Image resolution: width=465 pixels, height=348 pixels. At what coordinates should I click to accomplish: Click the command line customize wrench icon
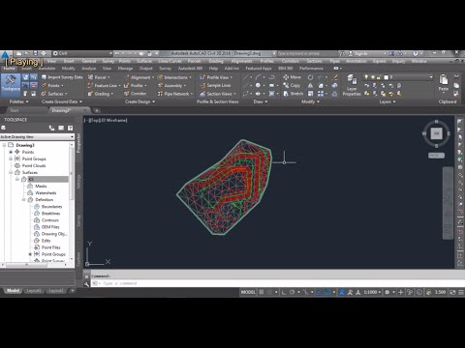(86, 284)
